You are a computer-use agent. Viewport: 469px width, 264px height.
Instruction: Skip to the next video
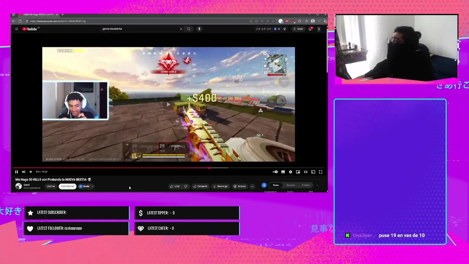coord(23,172)
